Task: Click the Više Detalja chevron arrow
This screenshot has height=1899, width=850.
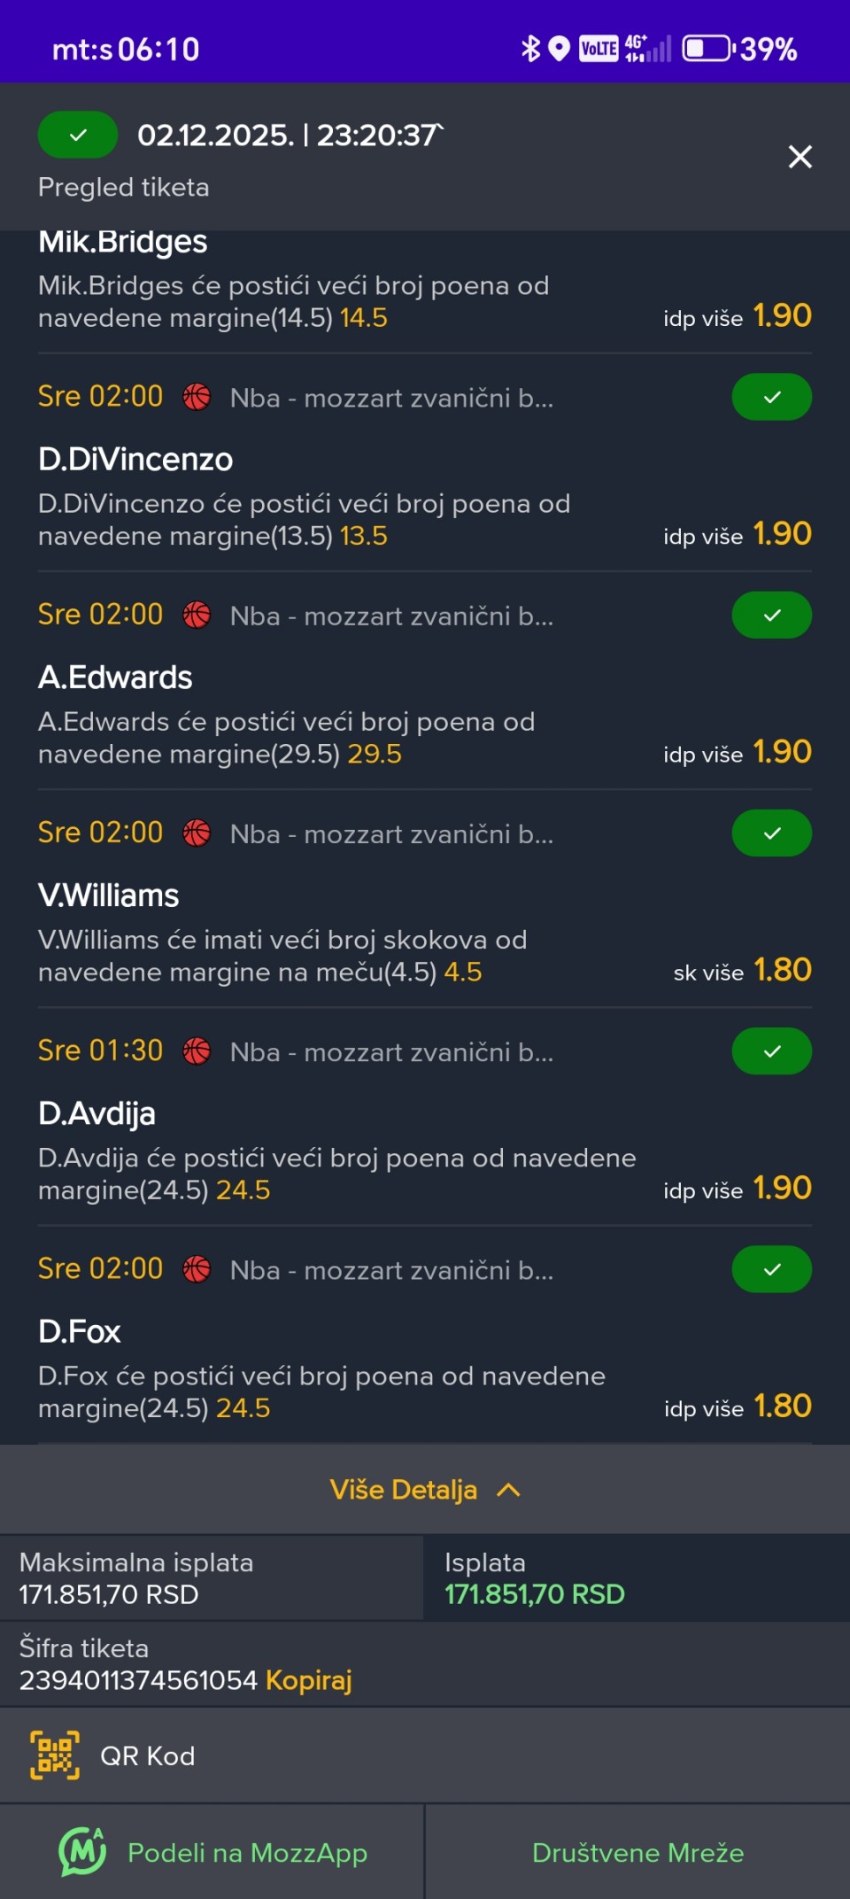Action: pyautogui.click(x=509, y=1490)
